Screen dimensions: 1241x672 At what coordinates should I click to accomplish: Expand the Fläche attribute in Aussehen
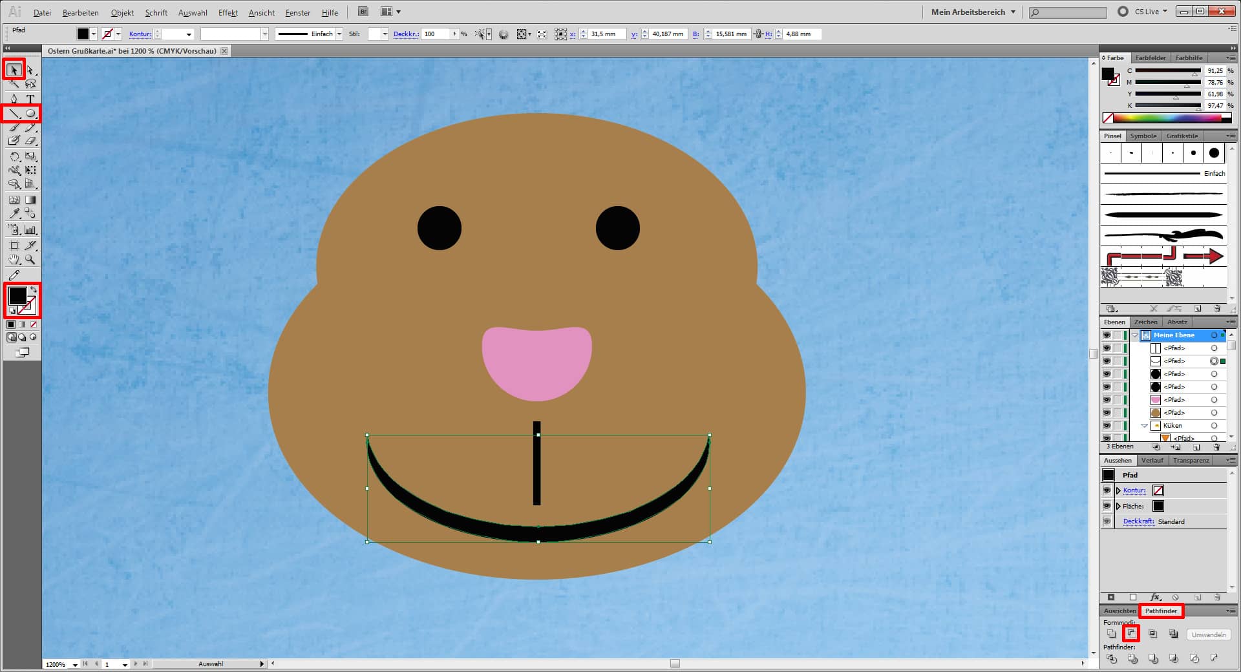coord(1118,506)
